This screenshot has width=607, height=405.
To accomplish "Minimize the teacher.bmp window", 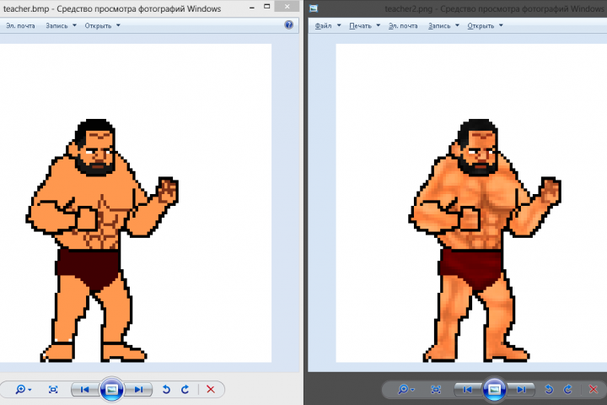I will (252, 8).
